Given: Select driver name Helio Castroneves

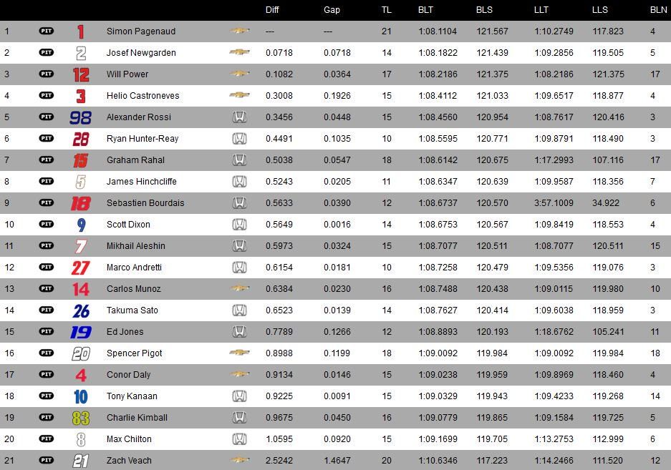Looking at the screenshot, I should pyautogui.click(x=143, y=96).
